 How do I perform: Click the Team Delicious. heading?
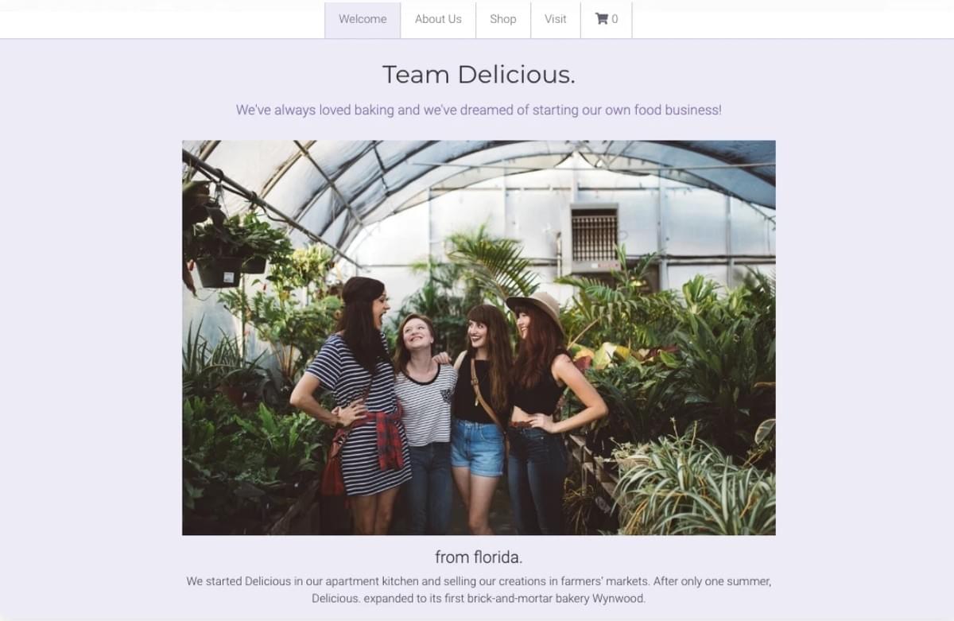(479, 75)
